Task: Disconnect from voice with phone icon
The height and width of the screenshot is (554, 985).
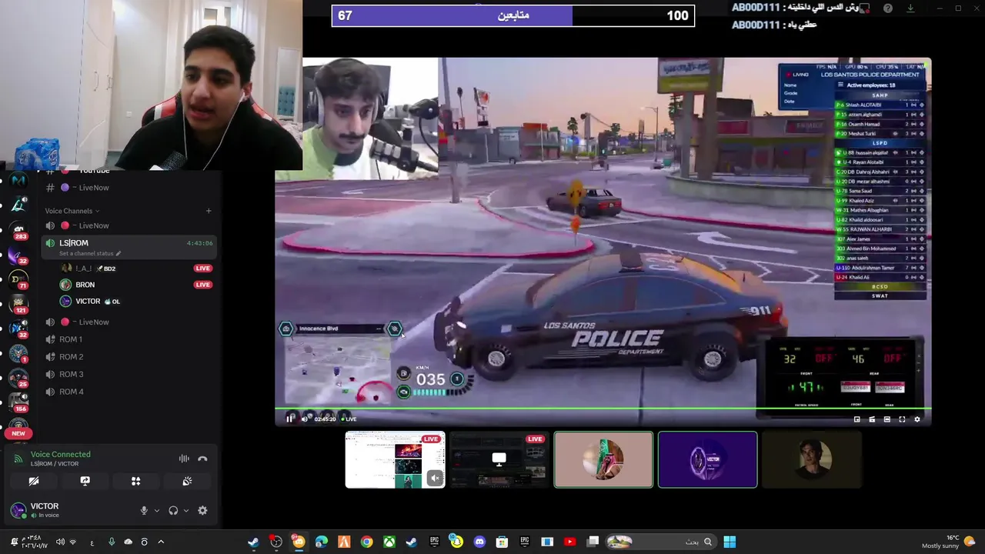Action: [x=202, y=459]
